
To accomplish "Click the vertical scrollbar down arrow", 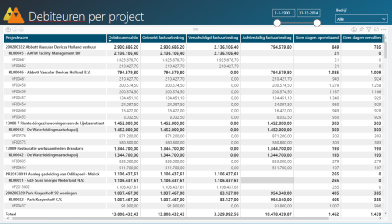I will coord(385,213).
